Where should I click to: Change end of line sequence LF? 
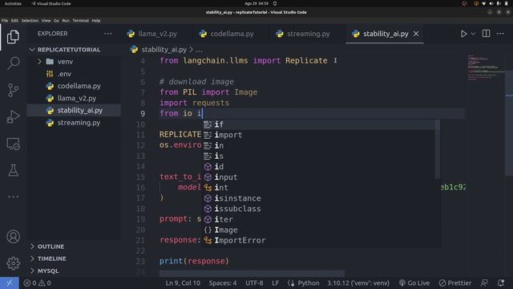click(276, 283)
